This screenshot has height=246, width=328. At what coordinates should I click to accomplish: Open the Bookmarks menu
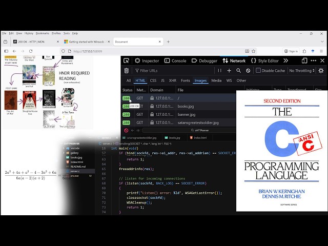(x=42, y=33)
